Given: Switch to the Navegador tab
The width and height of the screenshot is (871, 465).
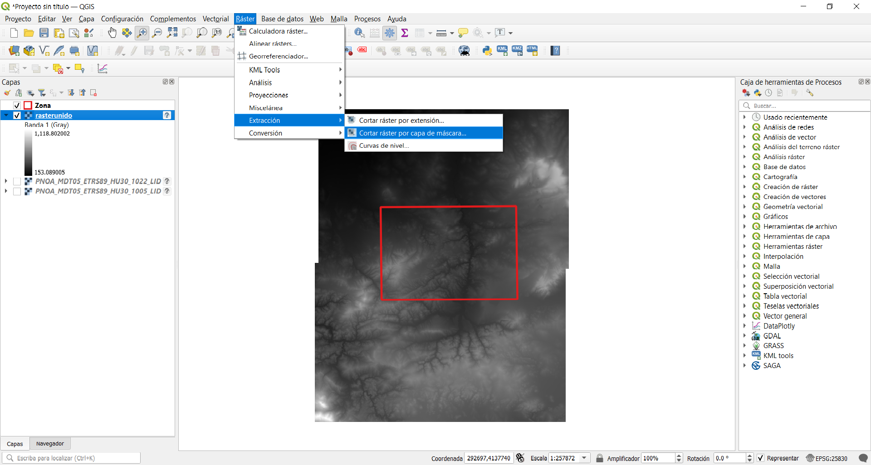Looking at the screenshot, I should pyautogui.click(x=49, y=444).
